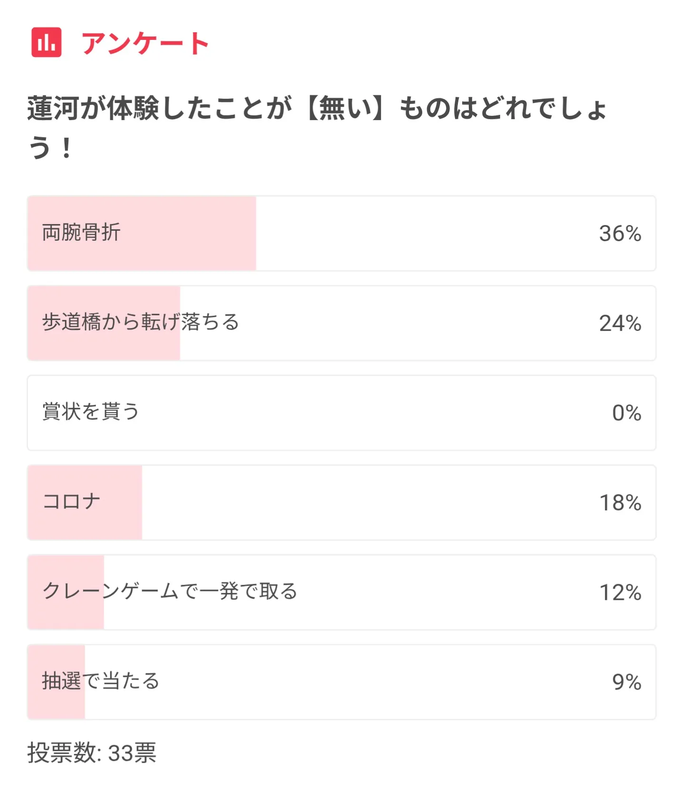Click the empty white area of the 抽選で当たる row
684x803 pixels.
[361, 682]
